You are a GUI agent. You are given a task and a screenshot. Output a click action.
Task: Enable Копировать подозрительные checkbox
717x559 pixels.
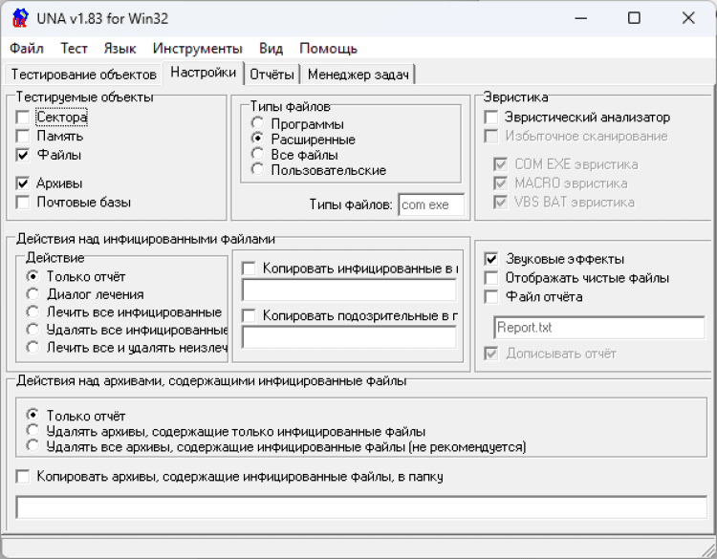click(249, 316)
